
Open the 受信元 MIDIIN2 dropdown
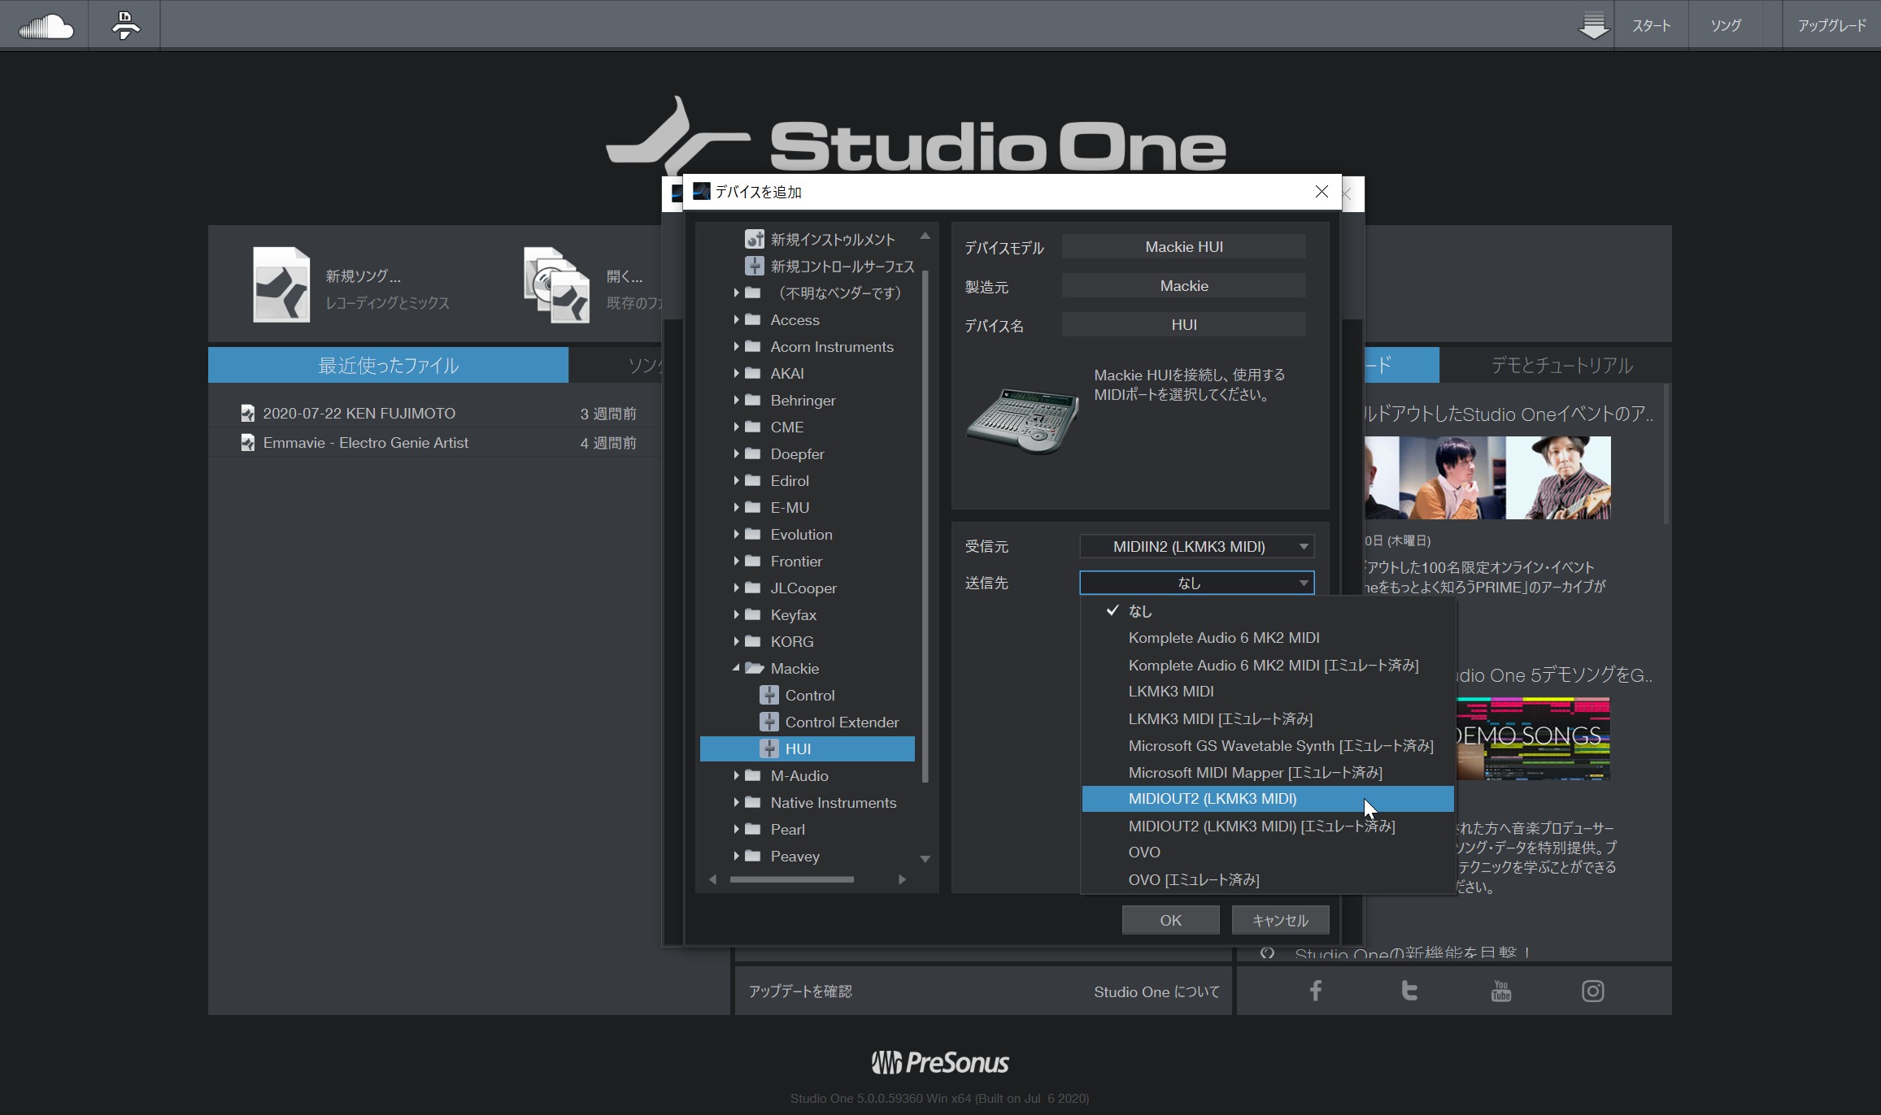click(x=1196, y=546)
